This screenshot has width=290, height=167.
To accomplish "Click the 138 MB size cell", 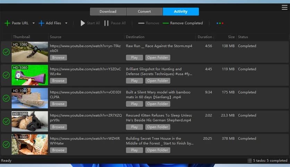I will coord(228,46).
